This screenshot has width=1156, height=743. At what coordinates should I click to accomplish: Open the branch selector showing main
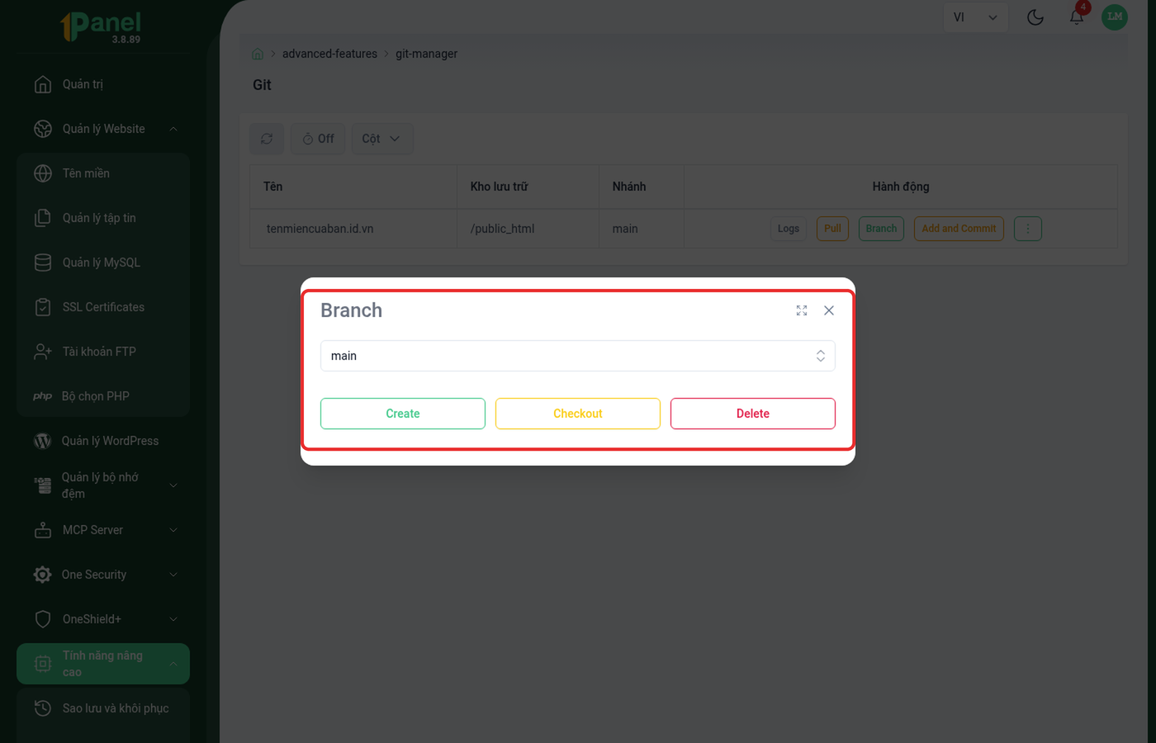pyautogui.click(x=578, y=356)
